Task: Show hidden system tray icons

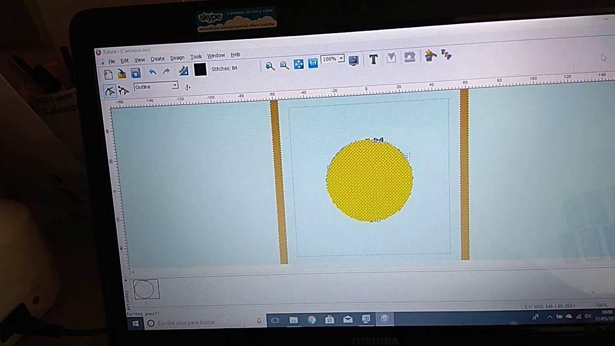Action: tap(550, 317)
